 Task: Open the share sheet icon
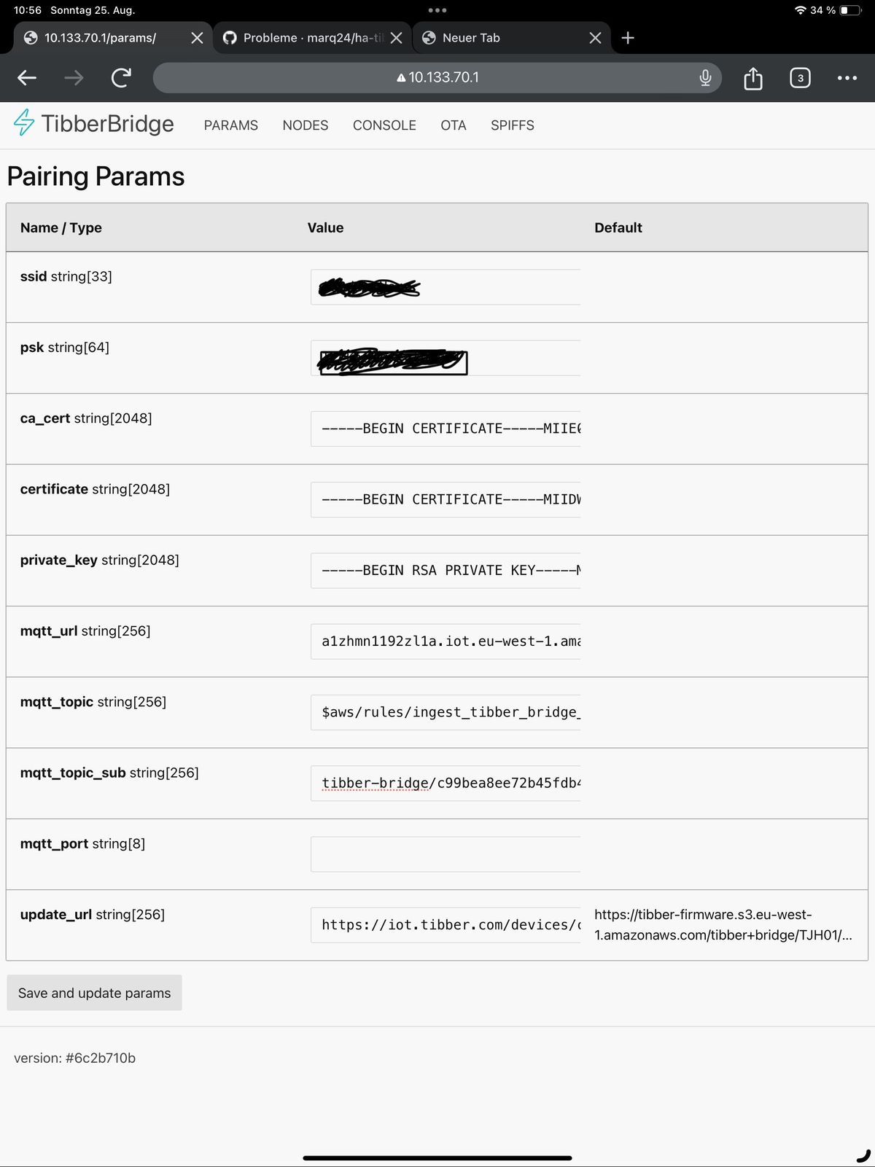pos(752,78)
